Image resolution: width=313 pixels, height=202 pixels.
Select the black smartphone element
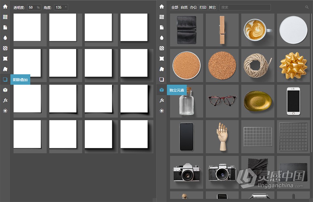coord(186,137)
